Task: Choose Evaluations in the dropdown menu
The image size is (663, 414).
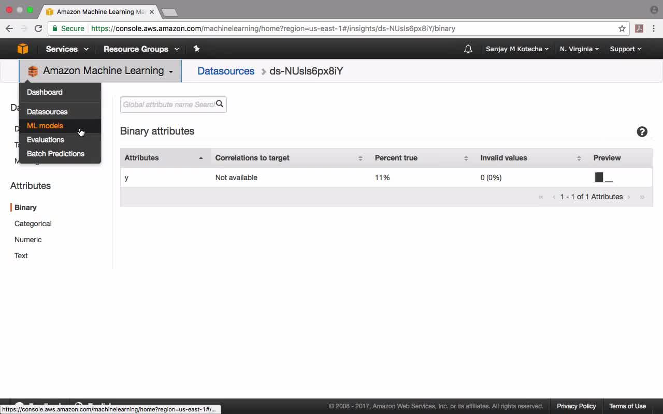Action: click(x=60, y=140)
